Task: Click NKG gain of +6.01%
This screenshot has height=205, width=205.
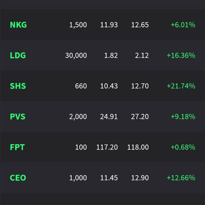Action: (183, 25)
